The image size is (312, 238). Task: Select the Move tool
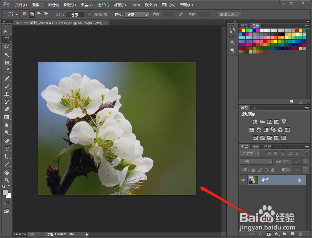click(x=7, y=31)
